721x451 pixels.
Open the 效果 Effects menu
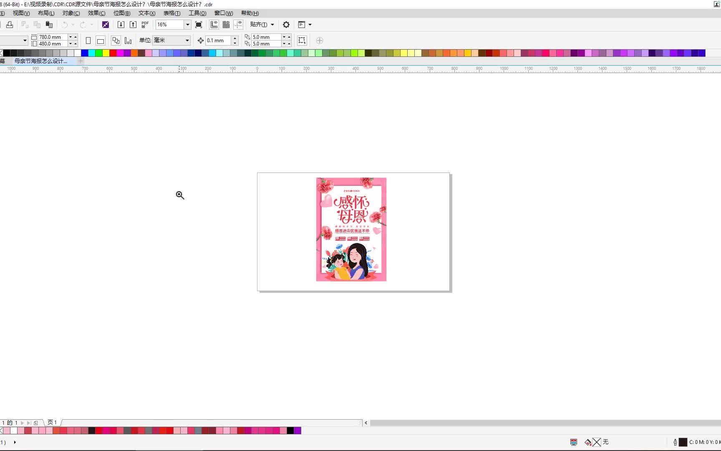tap(96, 13)
